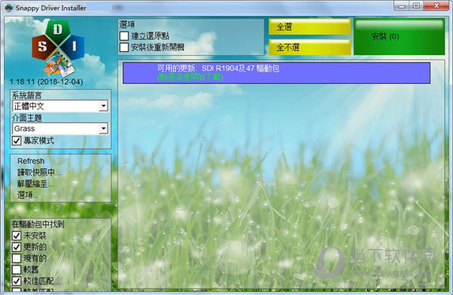Check the 較舊 filter
Viewport: 453px width, 295px height.
pos(17,269)
